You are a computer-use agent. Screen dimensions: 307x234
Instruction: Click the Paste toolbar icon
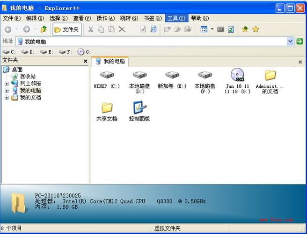click(111, 29)
